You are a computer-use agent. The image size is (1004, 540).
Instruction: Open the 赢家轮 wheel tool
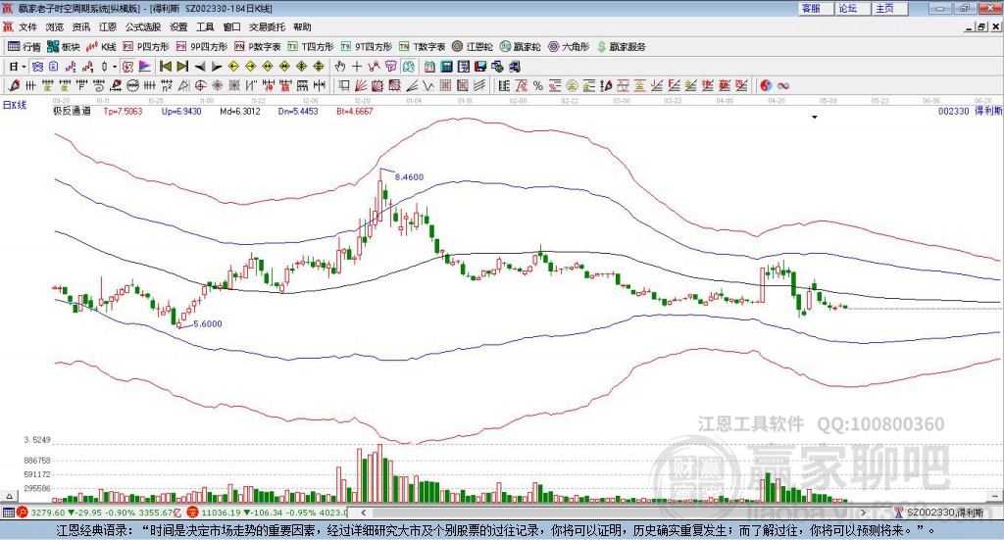[520, 47]
